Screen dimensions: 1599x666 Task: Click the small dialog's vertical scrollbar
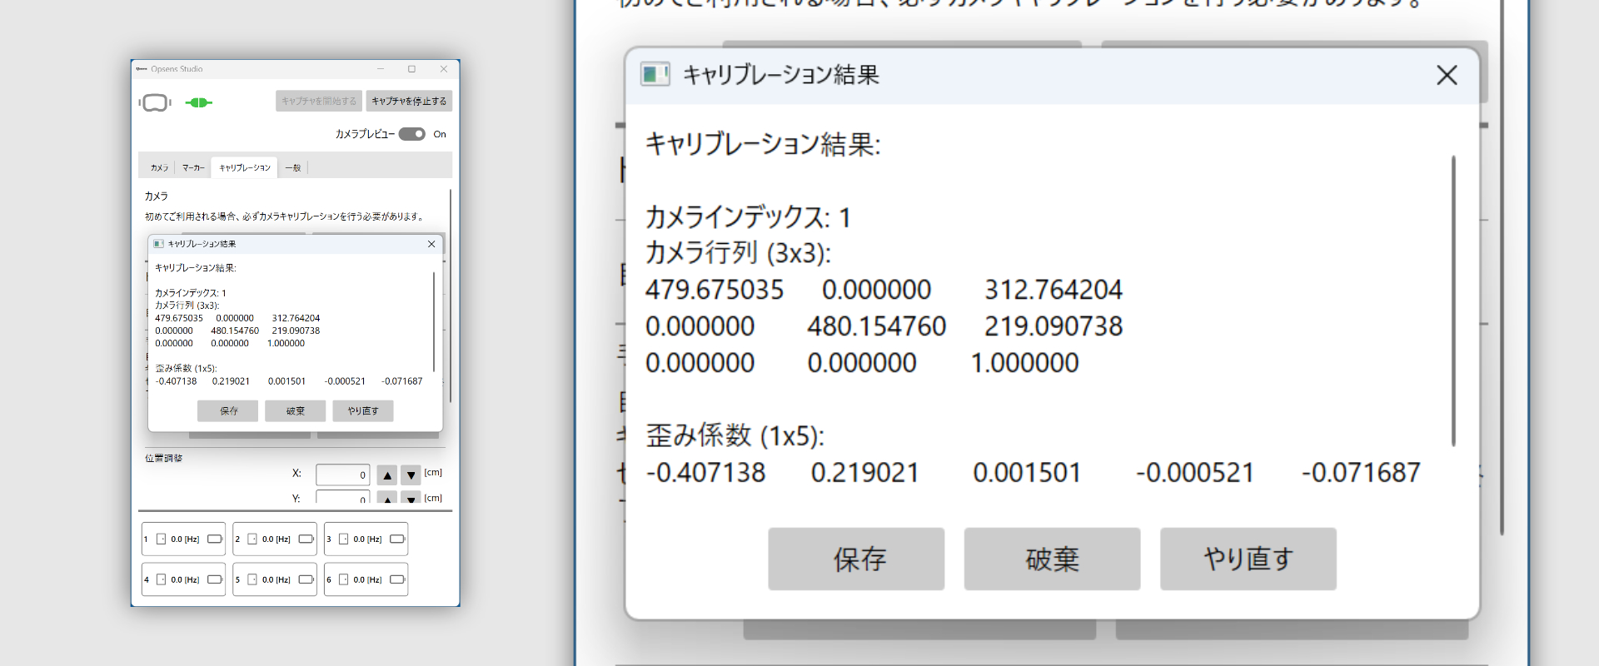pos(434,321)
